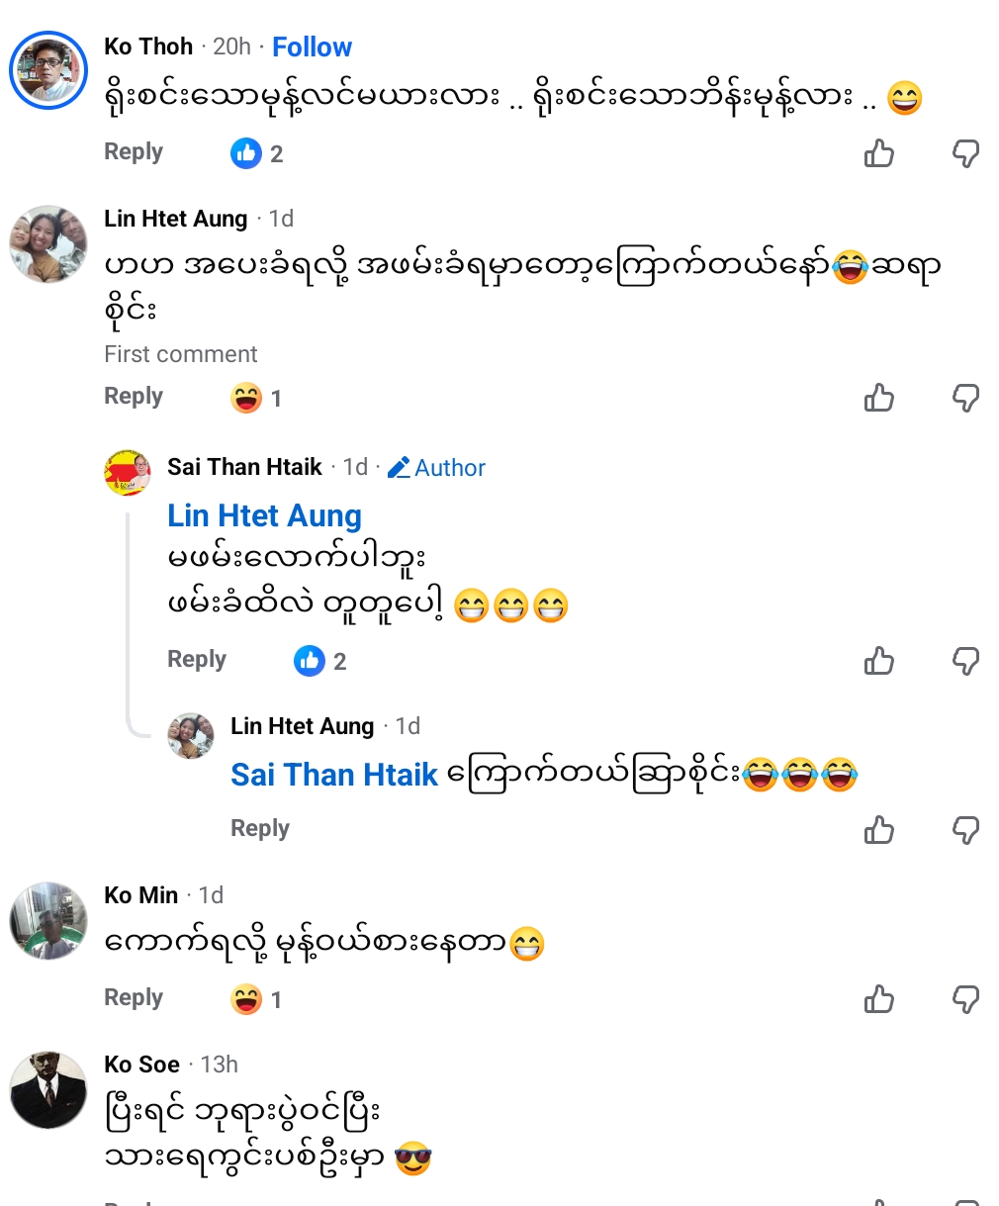999x1206 pixels.
Task: View the like count on Ko Thoh's comment
Action: click(x=257, y=153)
